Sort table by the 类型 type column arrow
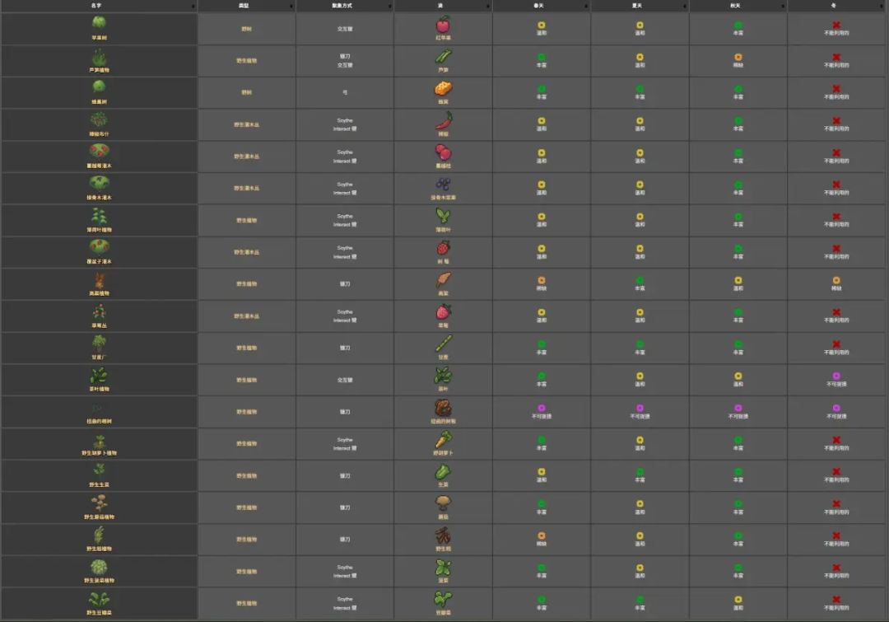The height and width of the screenshot is (622, 889). click(x=291, y=7)
